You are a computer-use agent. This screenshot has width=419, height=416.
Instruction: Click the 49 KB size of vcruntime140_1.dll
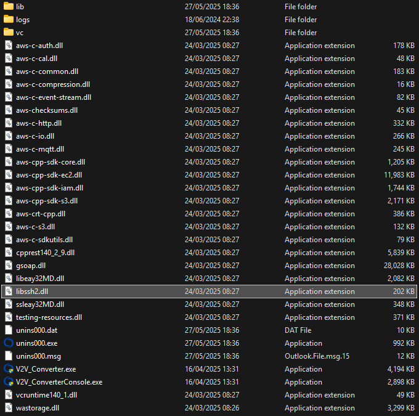pyautogui.click(x=405, y=395)
